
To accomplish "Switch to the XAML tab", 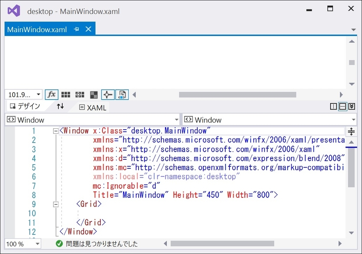I will click(93, 107).
